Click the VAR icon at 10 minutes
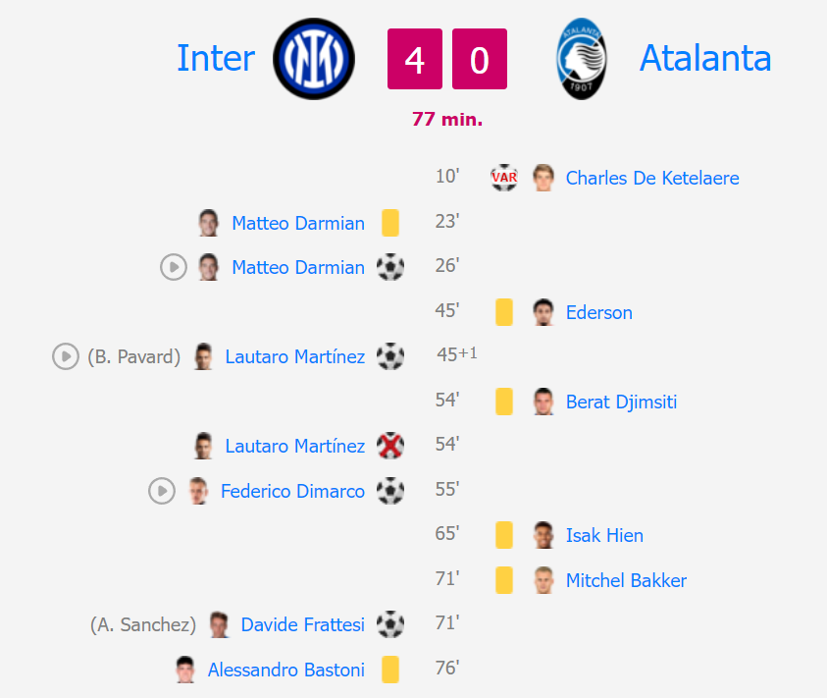 coord(504,178)
